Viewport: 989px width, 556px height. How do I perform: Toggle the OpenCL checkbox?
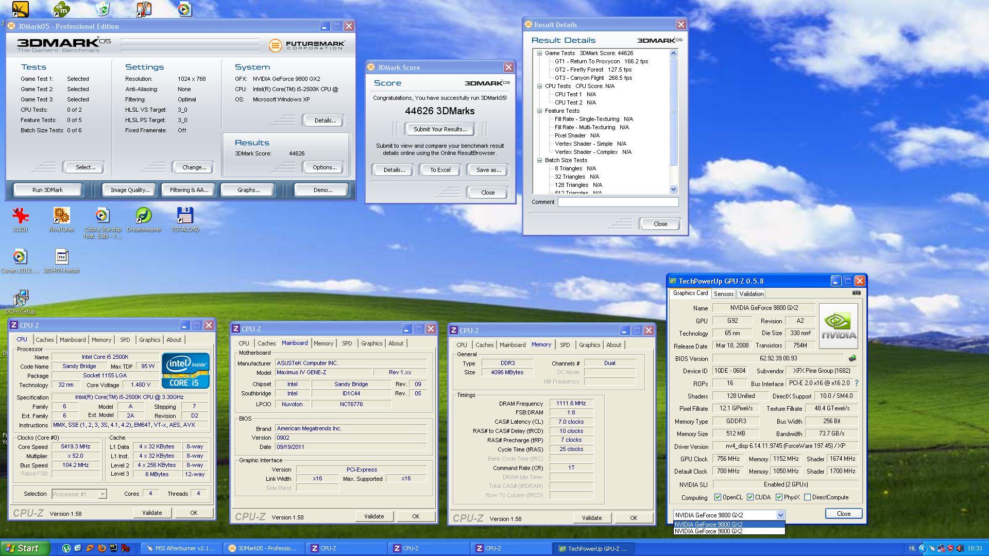718,497
